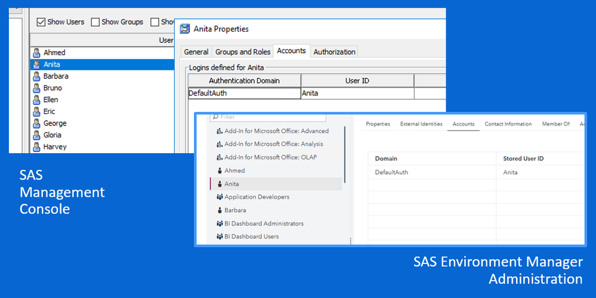Select Application Developers group name
This screenshot has width=596, height=298.
[x=257, y=197]
